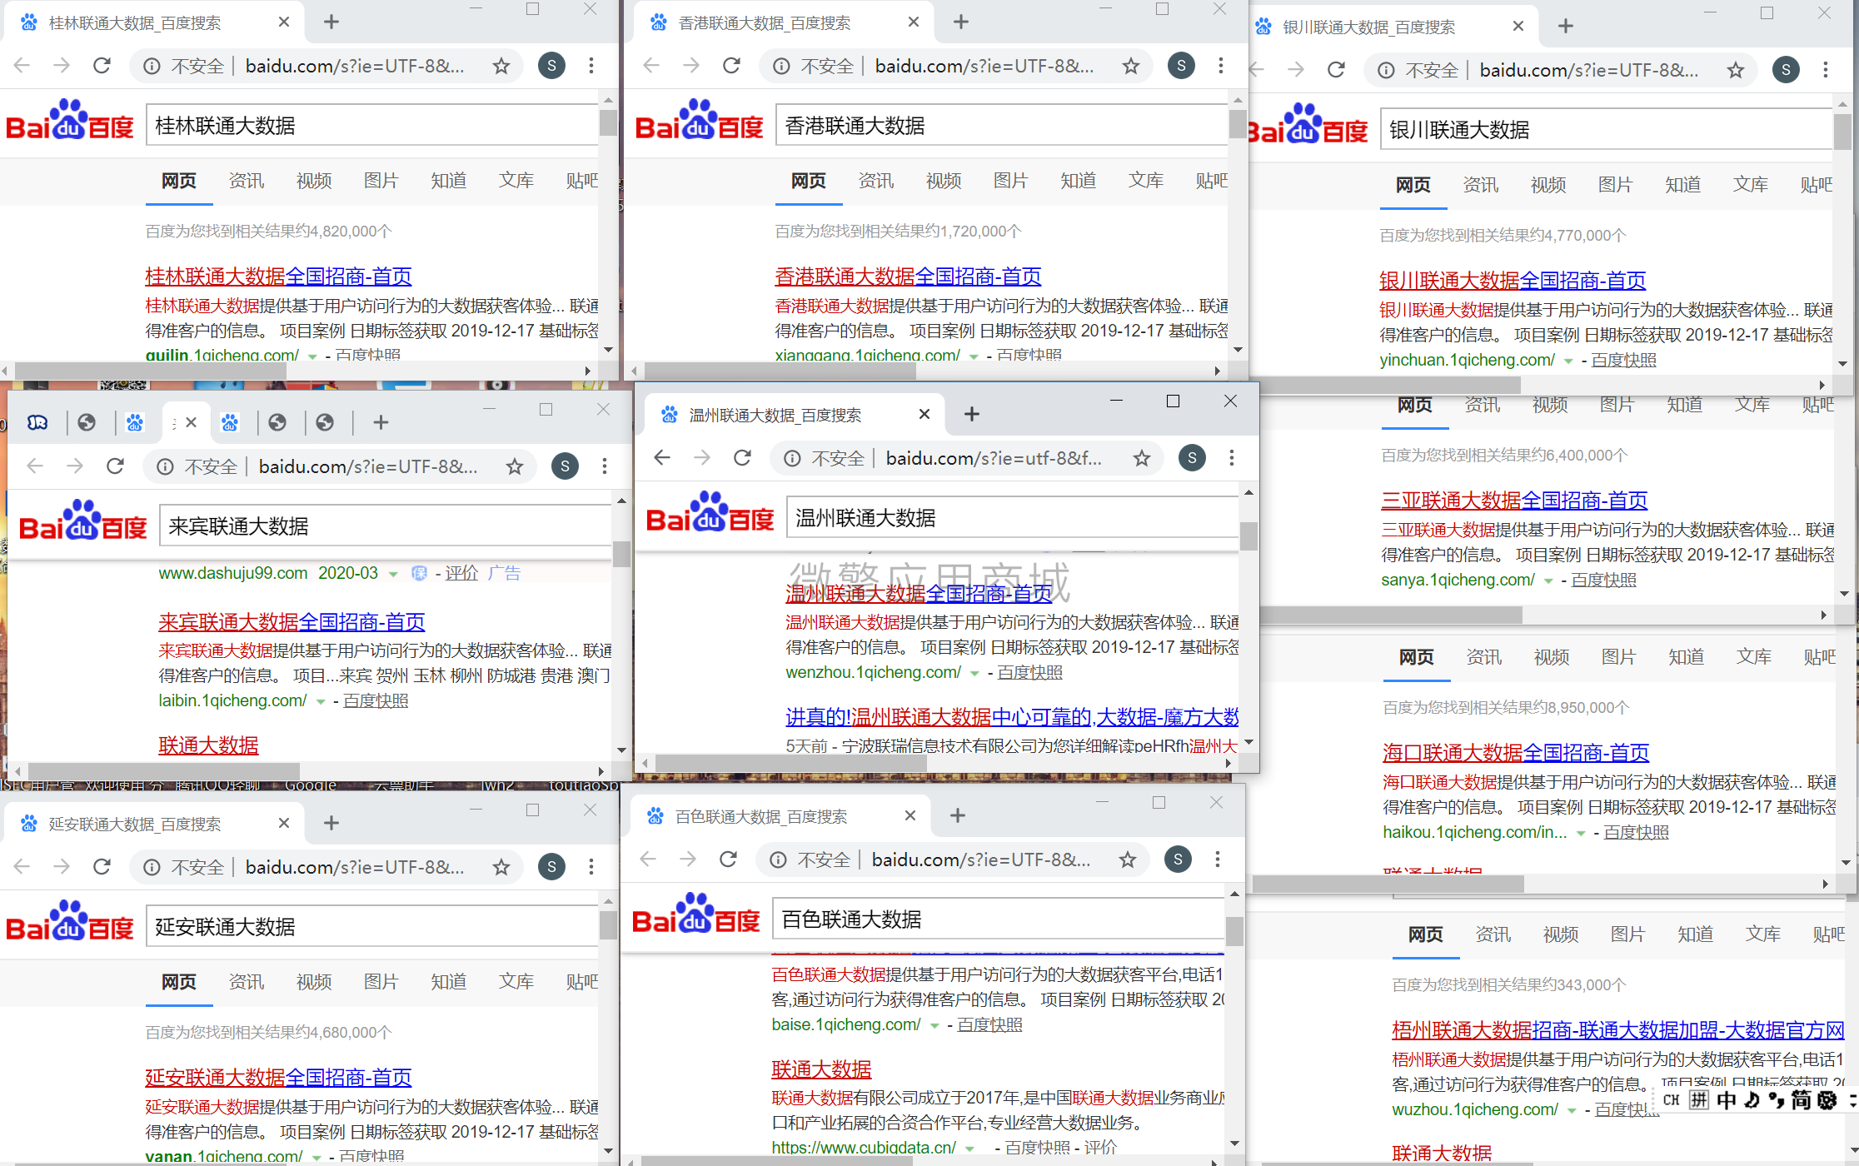Click IME settings gear icon in toolbar
Viewport: 1859px width, 1166px height.
point(1827,1100)
